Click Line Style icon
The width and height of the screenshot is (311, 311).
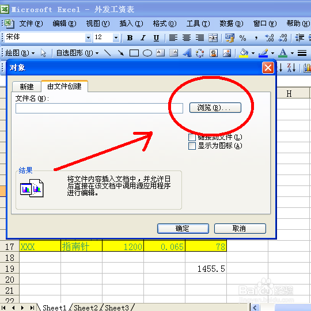[x=302, y=53]
